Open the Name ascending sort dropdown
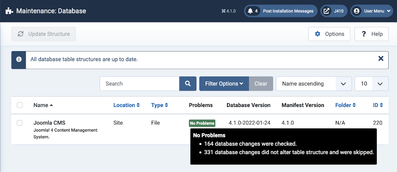 pyautogui.click(x=314, y=84)
